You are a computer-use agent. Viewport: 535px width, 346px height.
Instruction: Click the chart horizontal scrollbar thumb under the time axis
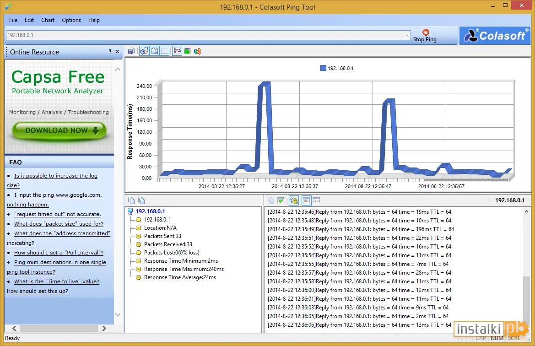click(466, 180)
